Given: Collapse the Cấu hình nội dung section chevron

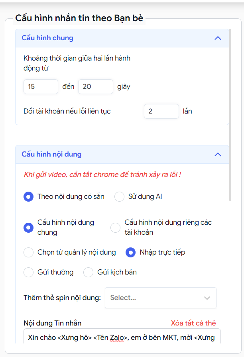Looking at the screenshot, I should [218, 154].
